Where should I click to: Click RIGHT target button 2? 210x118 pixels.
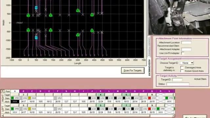(x=23, y=95)
